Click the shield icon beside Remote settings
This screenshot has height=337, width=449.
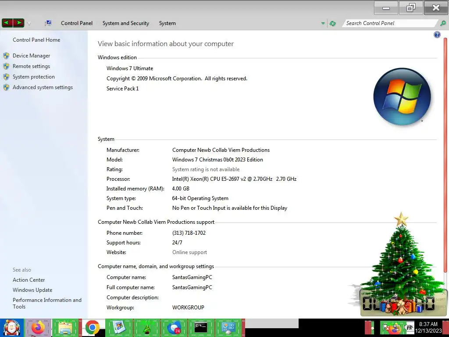[x=6, y=66]
